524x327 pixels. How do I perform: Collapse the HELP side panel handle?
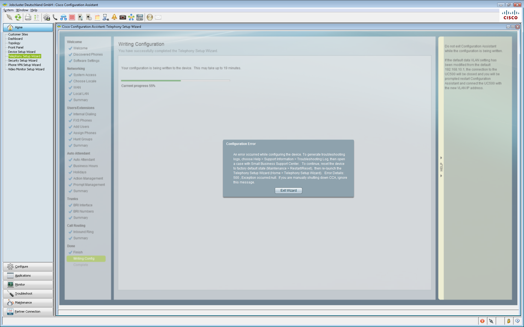click(x=441, y=167)
